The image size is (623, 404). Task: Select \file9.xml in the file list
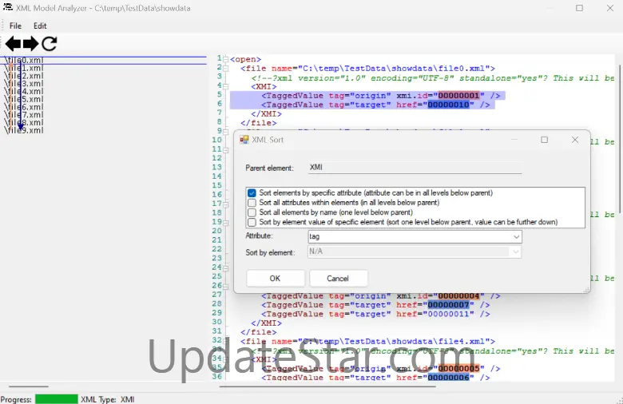coord(24,130)
